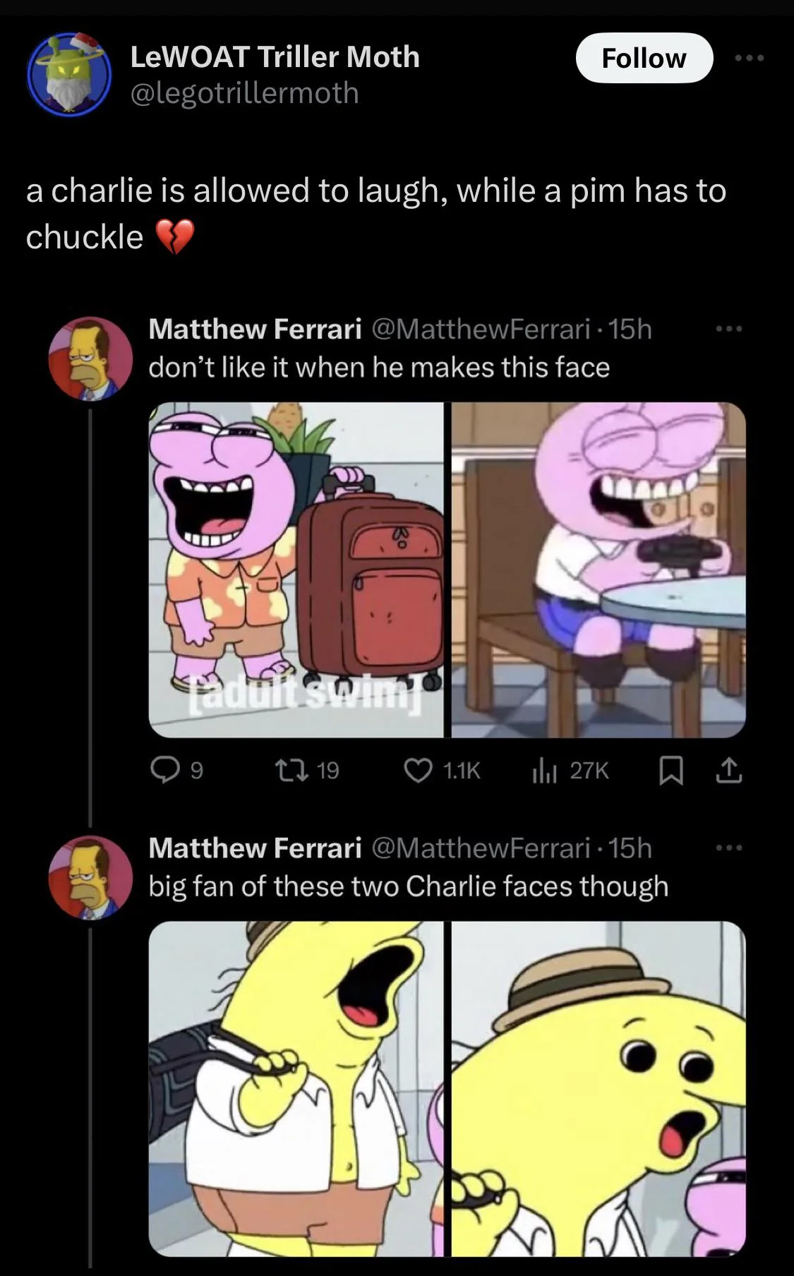Open surprised Charlie face image

point(598,1088)
